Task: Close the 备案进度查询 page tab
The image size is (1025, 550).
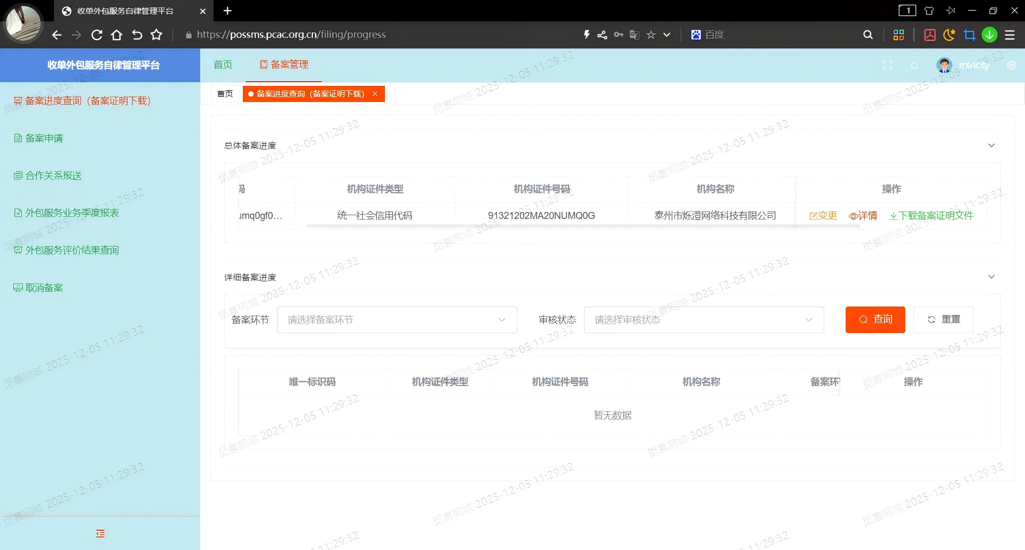Action: [375, 94]
